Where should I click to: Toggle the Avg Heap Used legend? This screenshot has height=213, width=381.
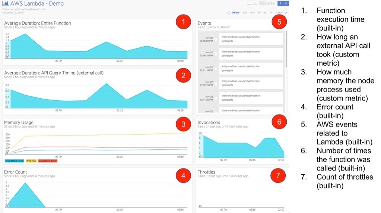point(14,161)
